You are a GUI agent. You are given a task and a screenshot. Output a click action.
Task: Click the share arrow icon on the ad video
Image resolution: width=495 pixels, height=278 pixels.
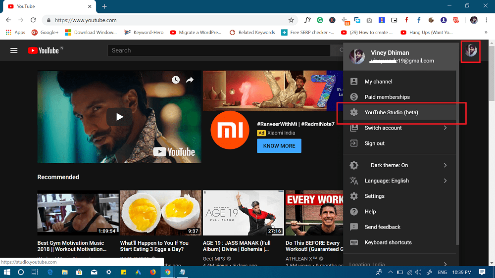190,80
